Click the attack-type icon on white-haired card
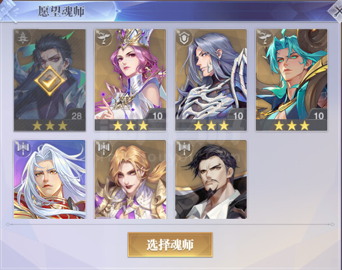Viewport: 342px width, 270px height. point(23,148)
